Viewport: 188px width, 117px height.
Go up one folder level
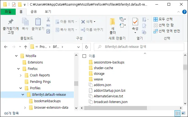click(26, 47)
